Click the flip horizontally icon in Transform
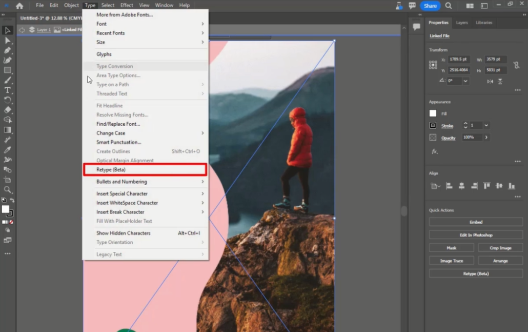The image size is (528, 332). [x=490, y=81]
